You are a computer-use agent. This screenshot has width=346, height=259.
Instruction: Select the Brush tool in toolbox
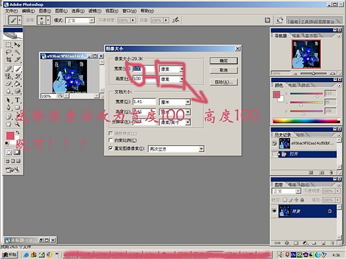point(17,69)
